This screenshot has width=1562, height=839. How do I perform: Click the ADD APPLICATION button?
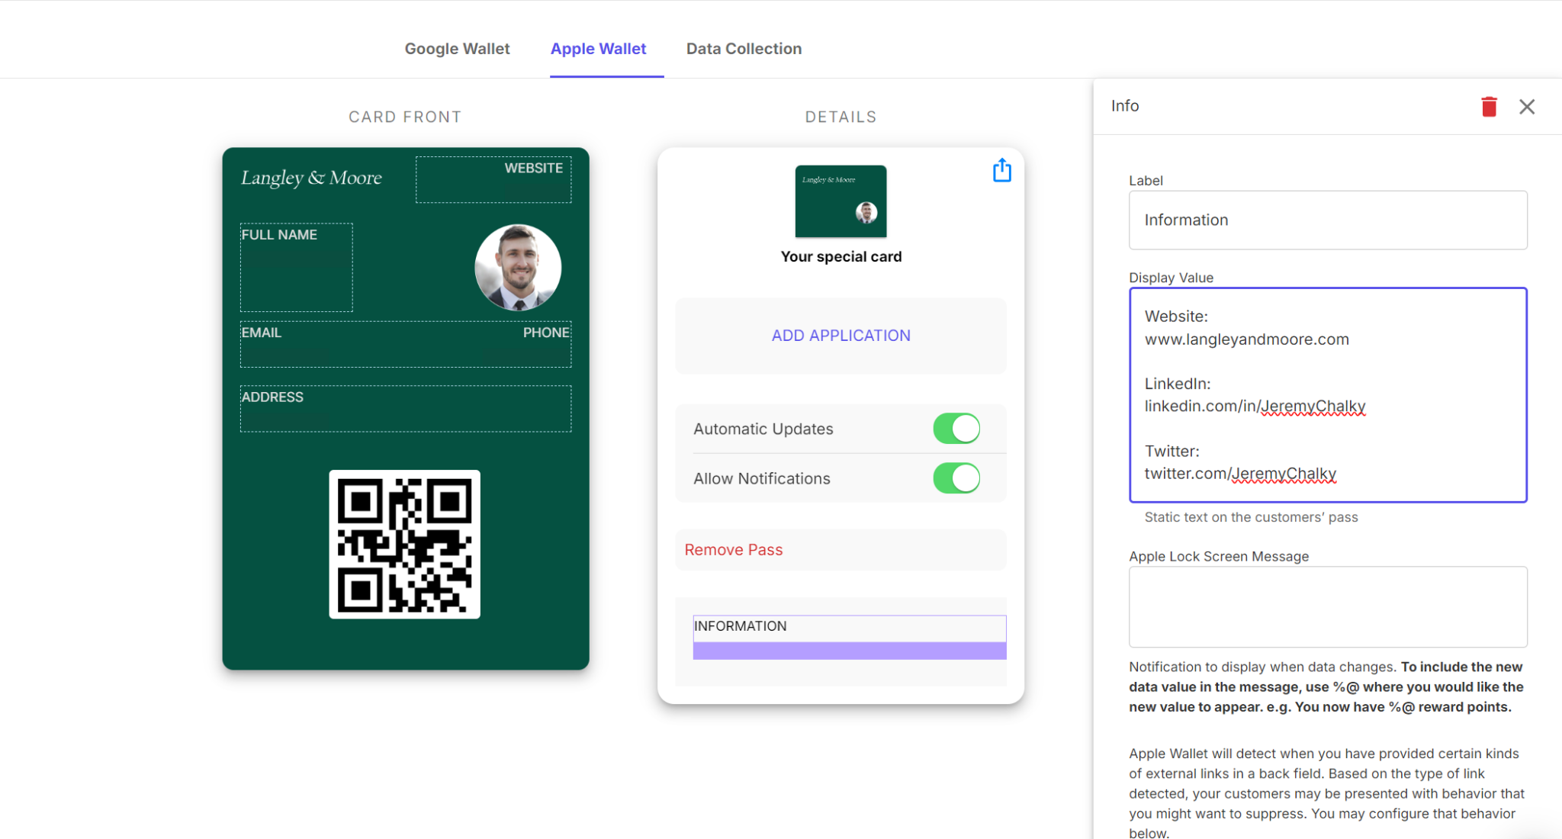pyautogui.click(x=840, y=336)
